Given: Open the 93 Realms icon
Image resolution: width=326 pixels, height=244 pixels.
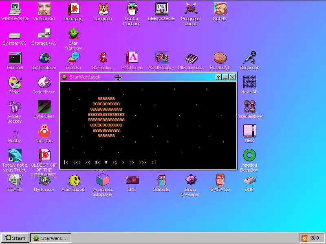Looking at the screenshot, I should [x=103, y=61].
